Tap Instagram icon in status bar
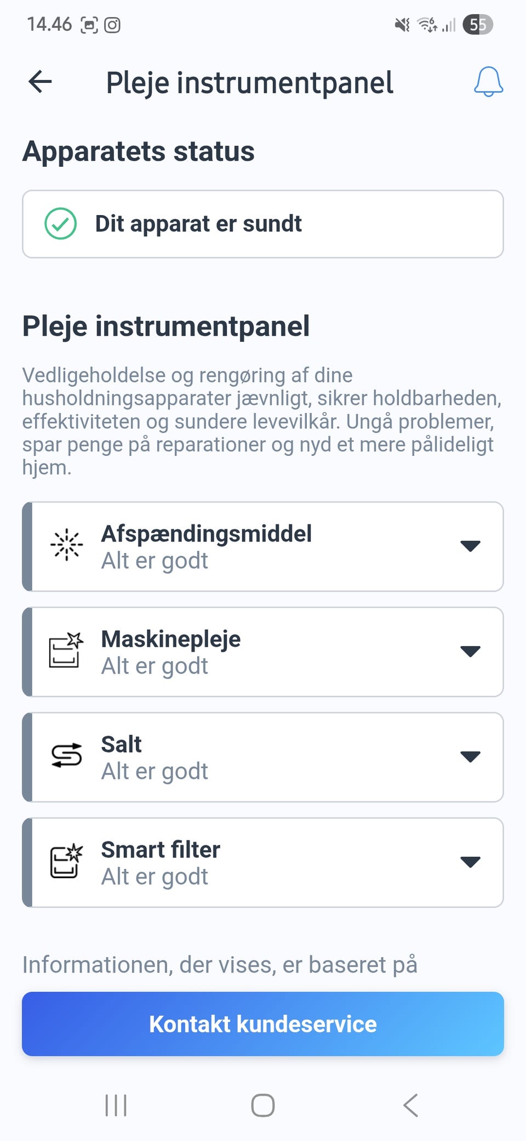The width and height of the screenshot is (526, 1141). (x=112, y=25)
